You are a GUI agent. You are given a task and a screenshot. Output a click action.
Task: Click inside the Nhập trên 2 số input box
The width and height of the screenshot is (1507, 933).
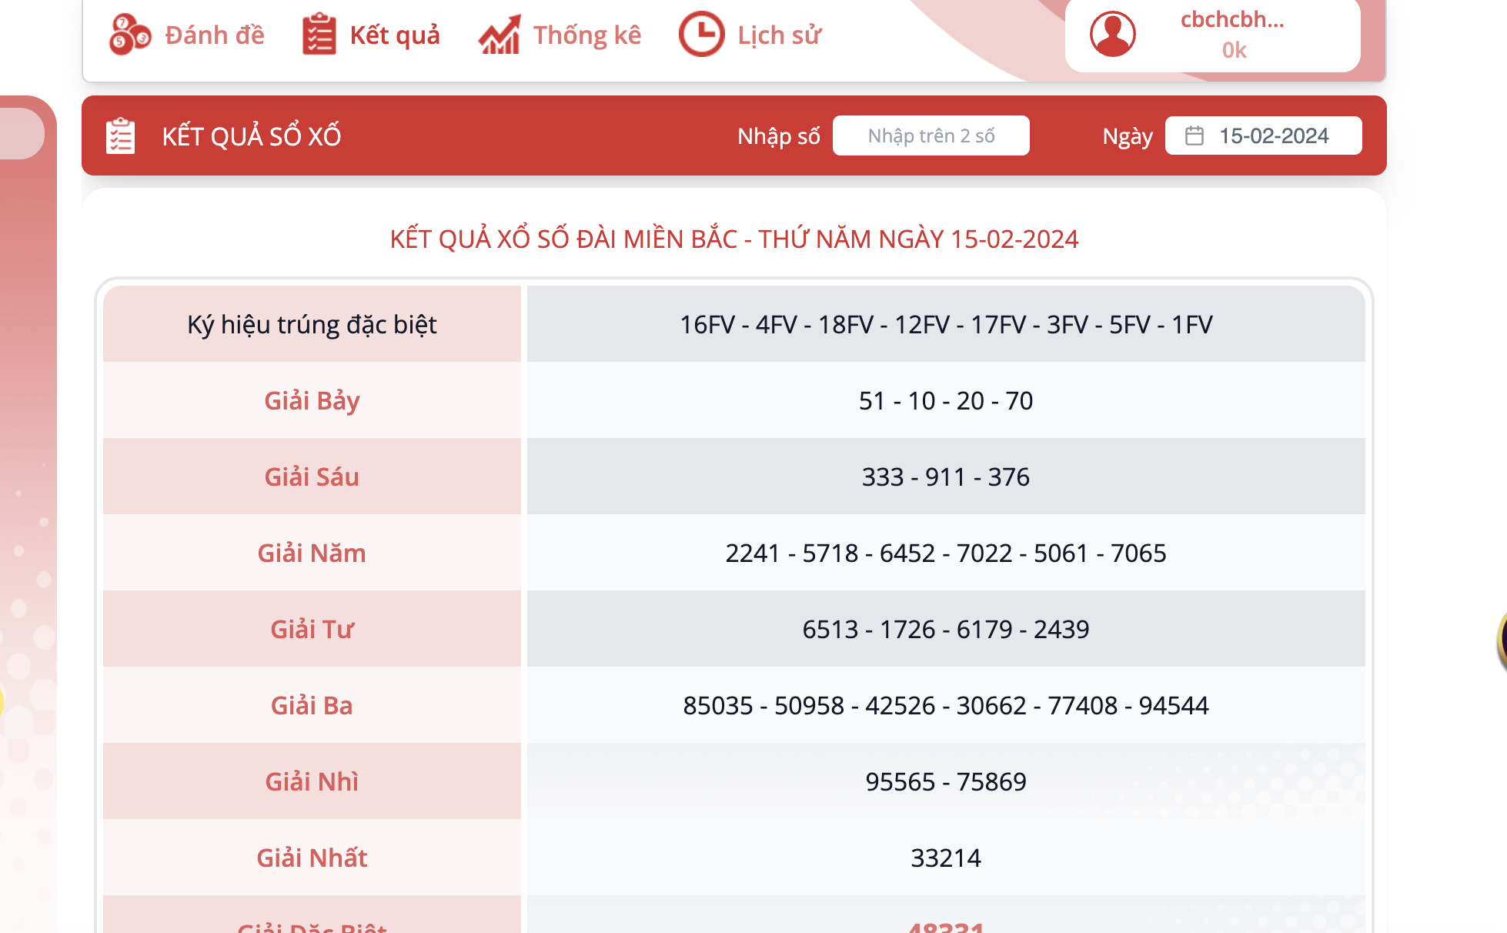[x=931, y=135]
